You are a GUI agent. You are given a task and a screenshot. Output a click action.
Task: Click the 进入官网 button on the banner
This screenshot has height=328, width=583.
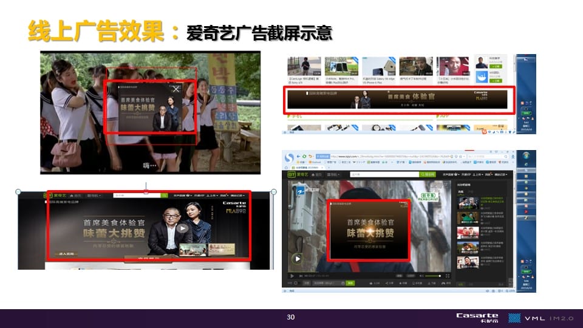pyautogui.click(x=66, y=254)
